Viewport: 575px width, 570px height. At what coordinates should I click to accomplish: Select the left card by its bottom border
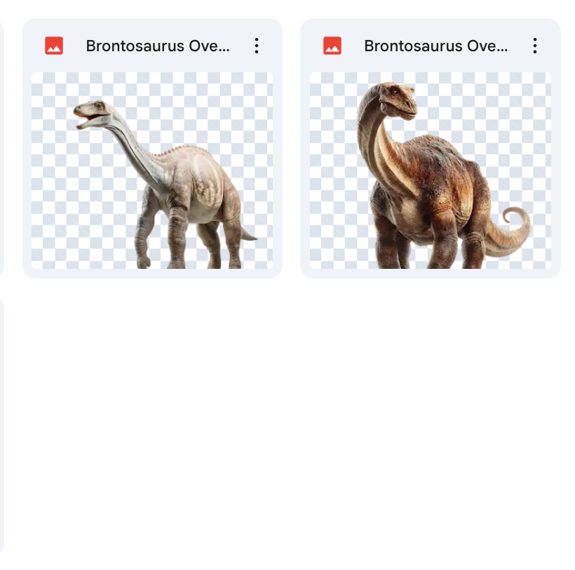click(152, 274)
